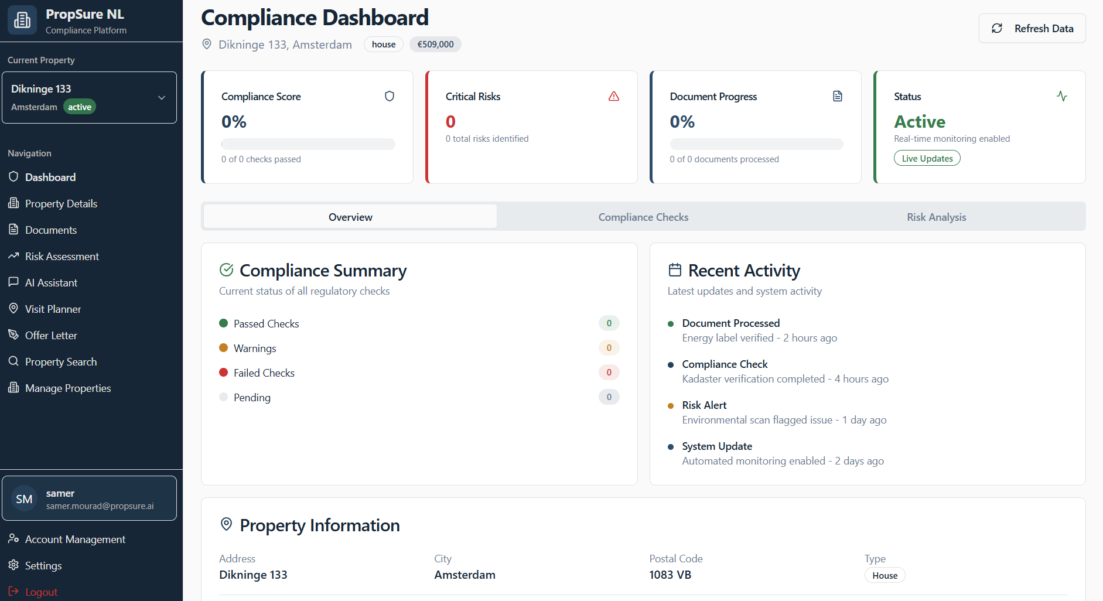Switch to the Compliance Checks tab

(x=643, y=217)
